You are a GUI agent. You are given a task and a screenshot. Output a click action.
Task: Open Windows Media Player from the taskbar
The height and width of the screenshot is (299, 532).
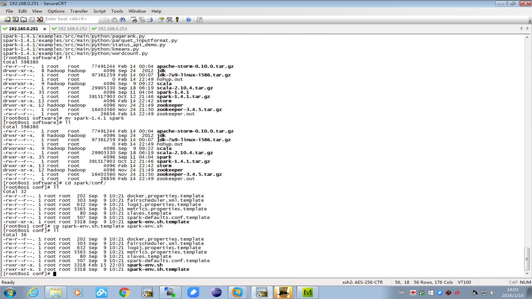(79, 292)
